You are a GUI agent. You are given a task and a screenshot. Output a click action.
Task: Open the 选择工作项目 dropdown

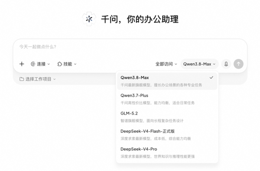(x=38, y=79)
